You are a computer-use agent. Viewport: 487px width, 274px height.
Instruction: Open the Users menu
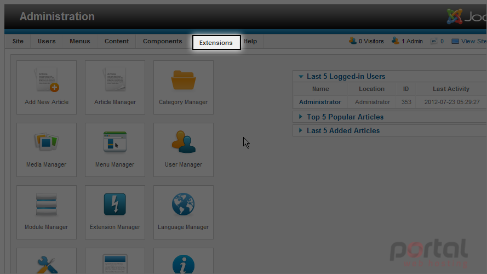tap(47, 41)
